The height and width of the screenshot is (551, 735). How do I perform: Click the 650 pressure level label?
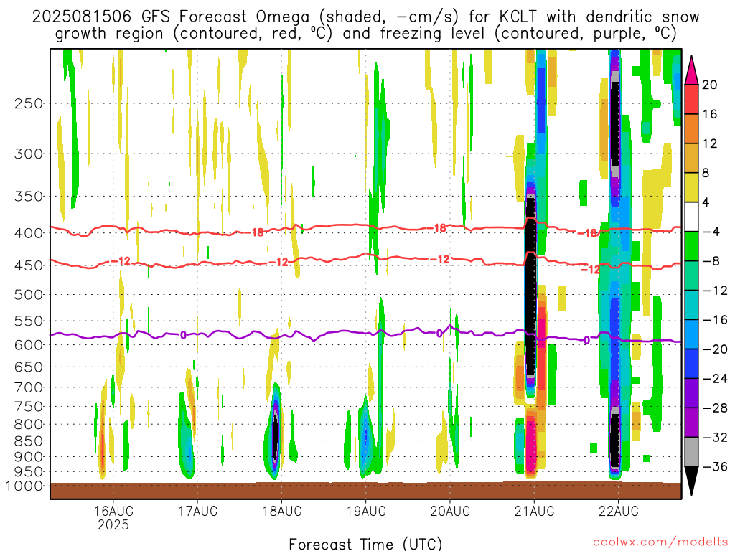[x=29, y=367]
